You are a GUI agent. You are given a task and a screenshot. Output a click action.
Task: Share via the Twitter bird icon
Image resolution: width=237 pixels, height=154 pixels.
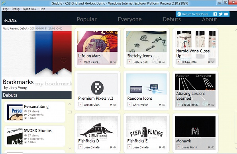(x=220, y=14)
